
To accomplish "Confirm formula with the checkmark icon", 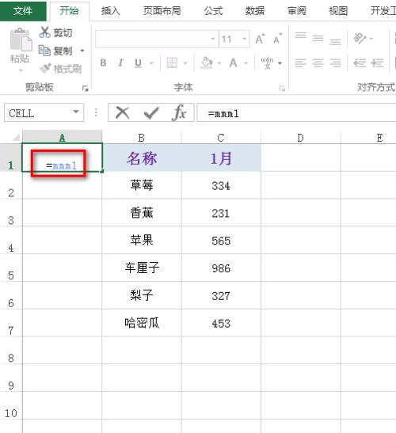I will (151, 113).
